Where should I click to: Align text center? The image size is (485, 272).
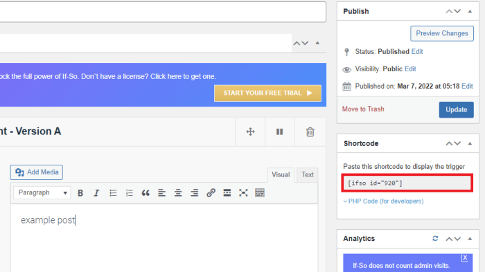point(178,193)
